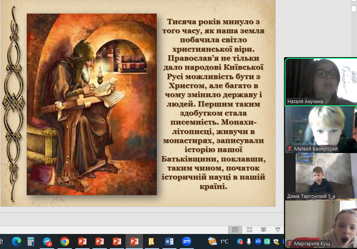Select Матвей Бахмутсуий's video tile
The width and height of the screenshot is (357, 249).
click(x=321, y=129)
